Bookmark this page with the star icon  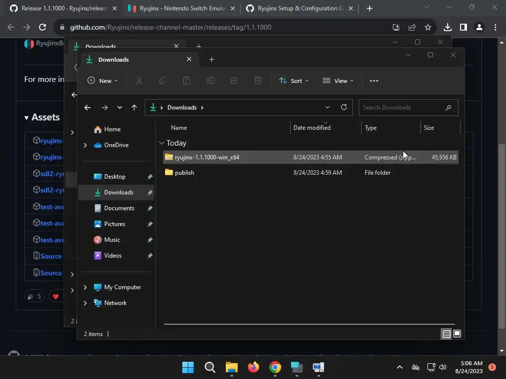428,28
